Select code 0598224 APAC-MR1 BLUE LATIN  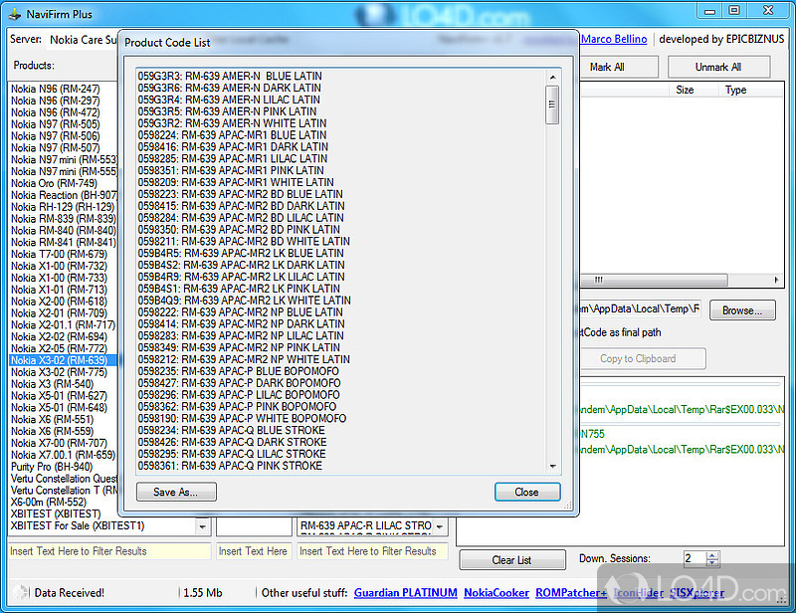click(x=232, y=134)
